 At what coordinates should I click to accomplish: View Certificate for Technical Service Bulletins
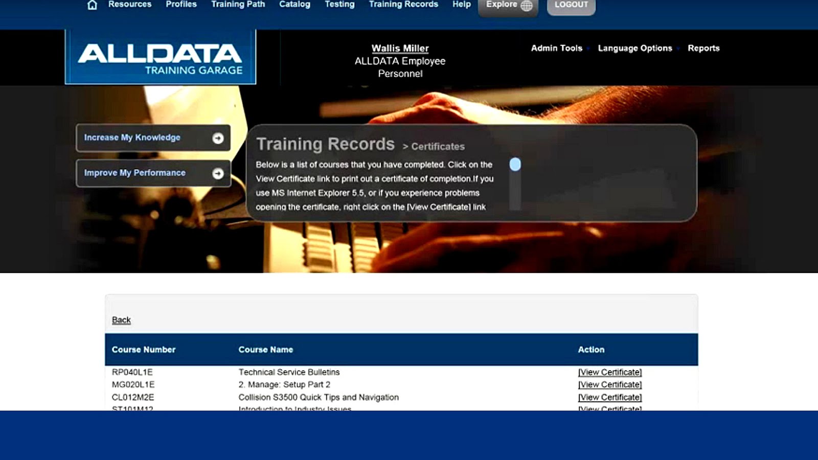pos(610,372)
